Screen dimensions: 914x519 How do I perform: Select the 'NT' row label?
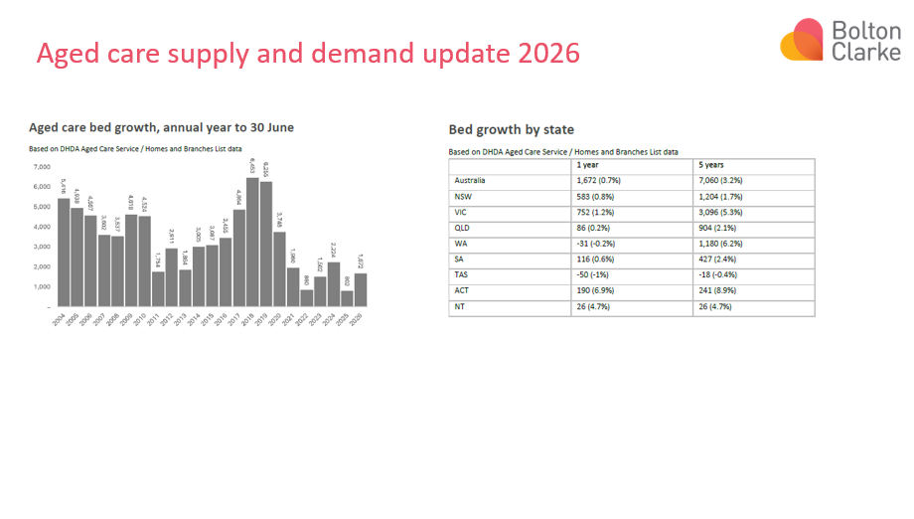459,307
